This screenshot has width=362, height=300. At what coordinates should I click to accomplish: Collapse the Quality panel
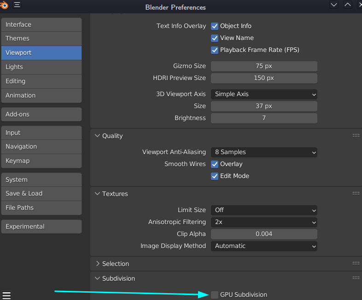98,136
